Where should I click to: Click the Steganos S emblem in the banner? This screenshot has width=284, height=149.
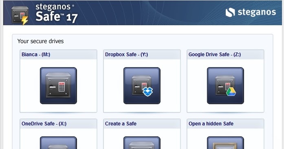[x=230, y=12]
